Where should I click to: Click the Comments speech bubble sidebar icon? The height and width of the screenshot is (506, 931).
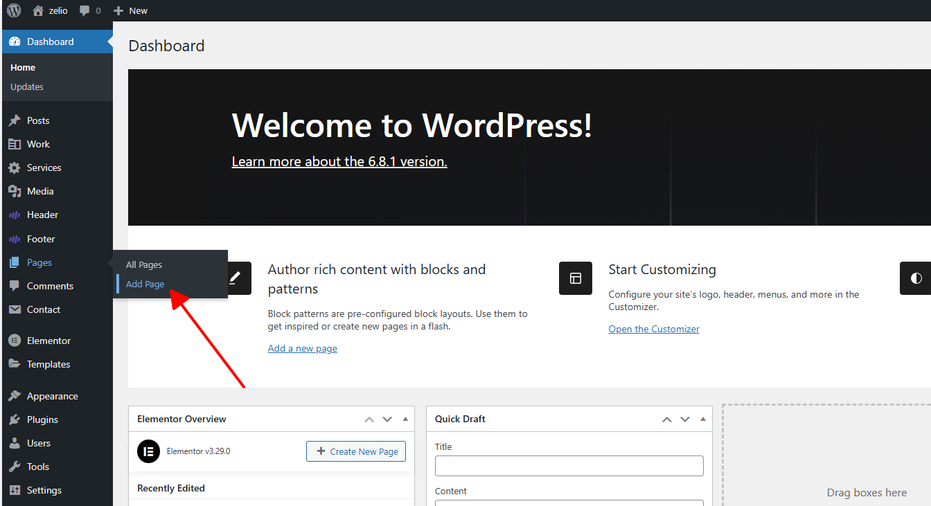click(15, 286)
